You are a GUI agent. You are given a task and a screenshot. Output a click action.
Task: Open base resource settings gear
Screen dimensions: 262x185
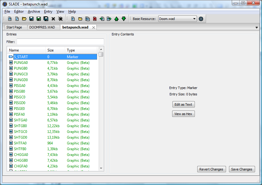point(201,19)
